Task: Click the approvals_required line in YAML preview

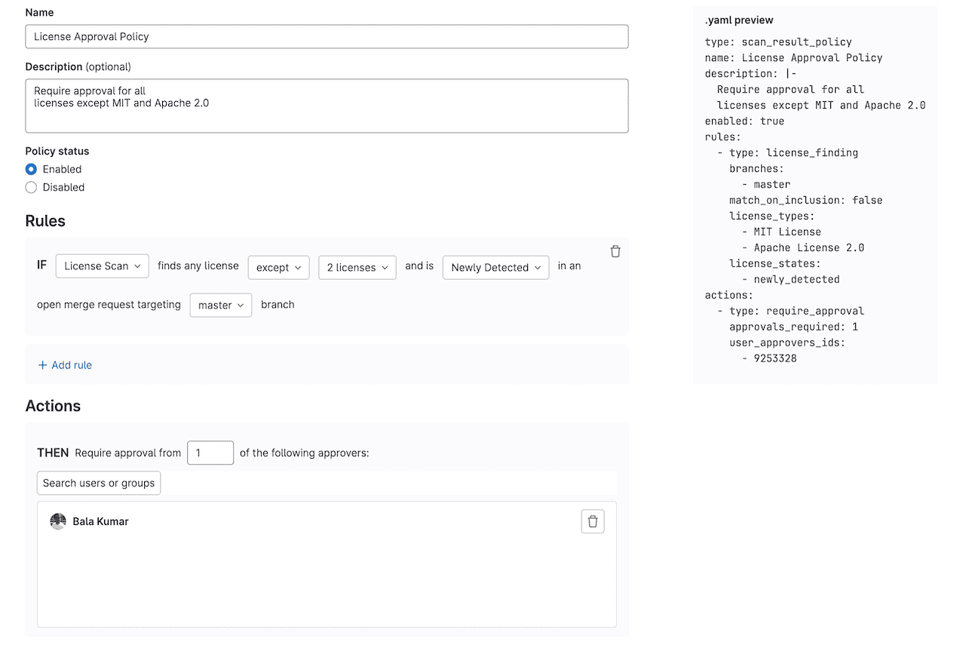Action: 793,327
